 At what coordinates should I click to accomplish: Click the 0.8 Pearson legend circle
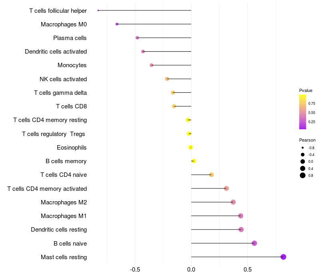click(x=303, y=175)
